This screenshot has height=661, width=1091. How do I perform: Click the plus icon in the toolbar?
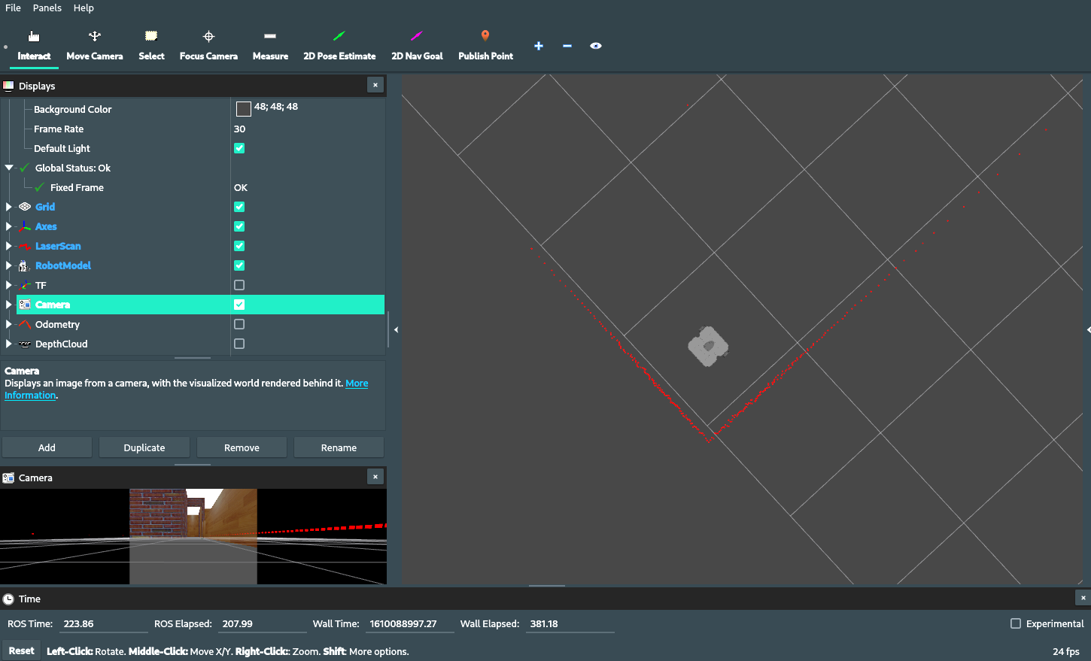point(539,46)
